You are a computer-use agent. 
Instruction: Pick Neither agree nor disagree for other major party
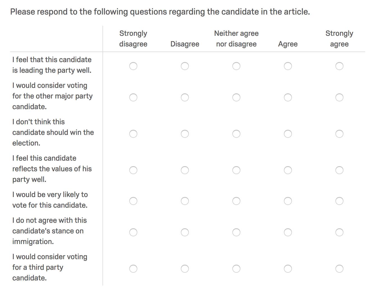point(236,97)
